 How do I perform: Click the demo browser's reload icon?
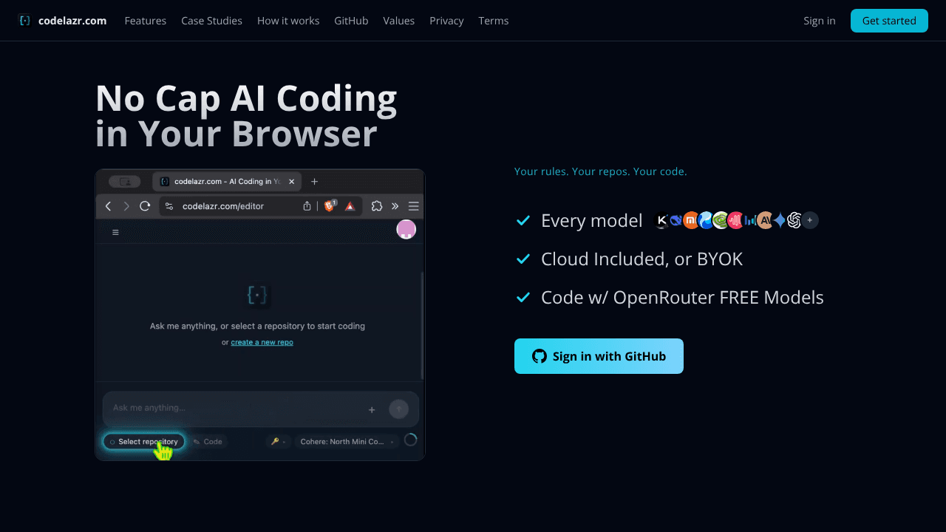(145, 206)
